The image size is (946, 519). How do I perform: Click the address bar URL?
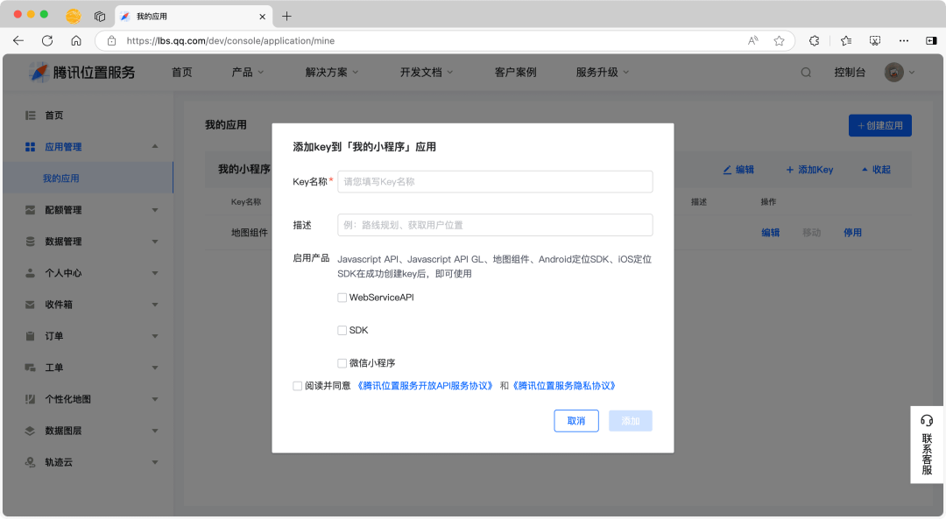click(x=230, y=40)
